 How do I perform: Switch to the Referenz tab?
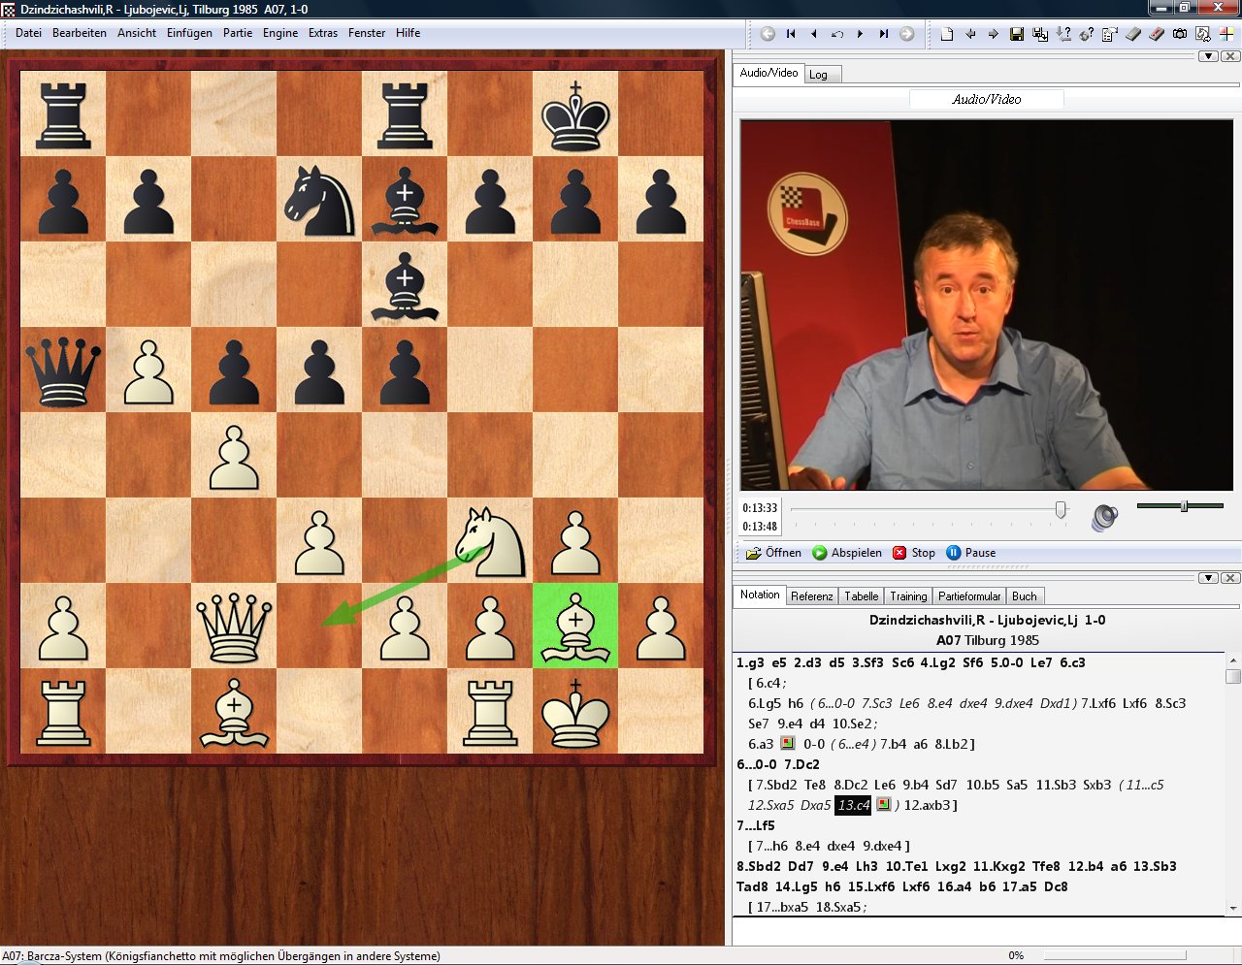tap(811, 596)
